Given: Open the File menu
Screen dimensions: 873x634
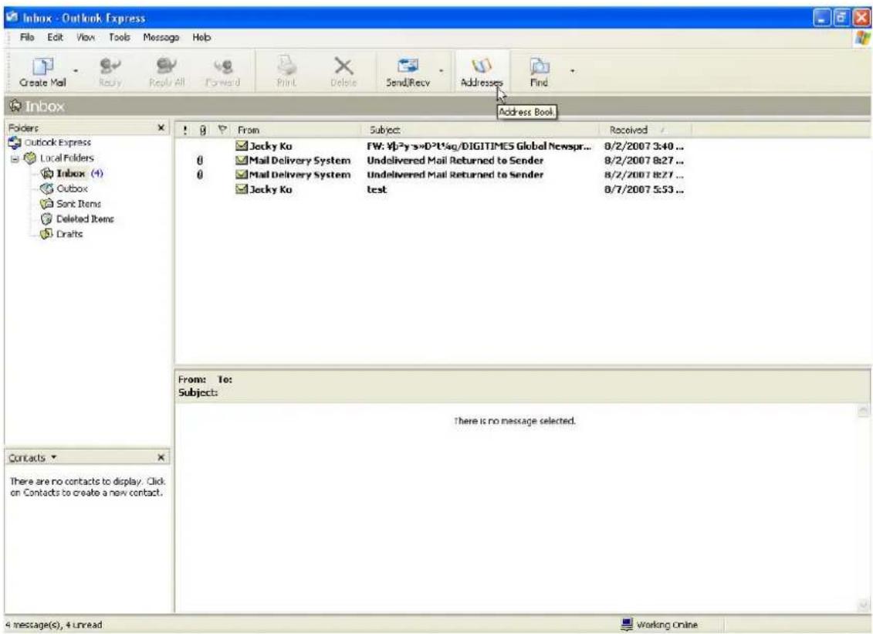Looking at the screenshot, I should (27, 37).
